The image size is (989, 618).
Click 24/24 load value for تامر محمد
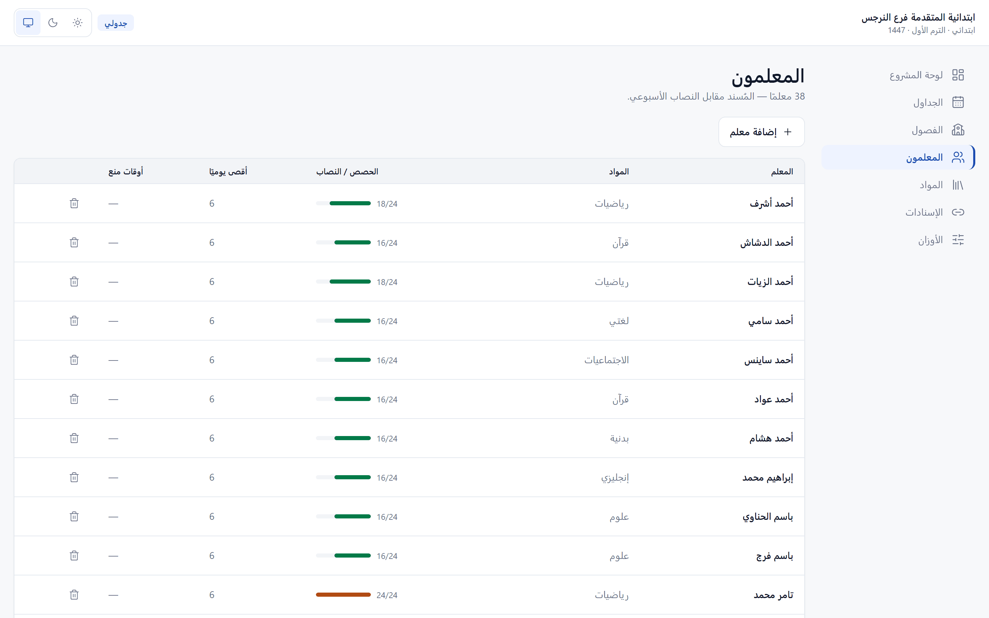click(387, 595)
